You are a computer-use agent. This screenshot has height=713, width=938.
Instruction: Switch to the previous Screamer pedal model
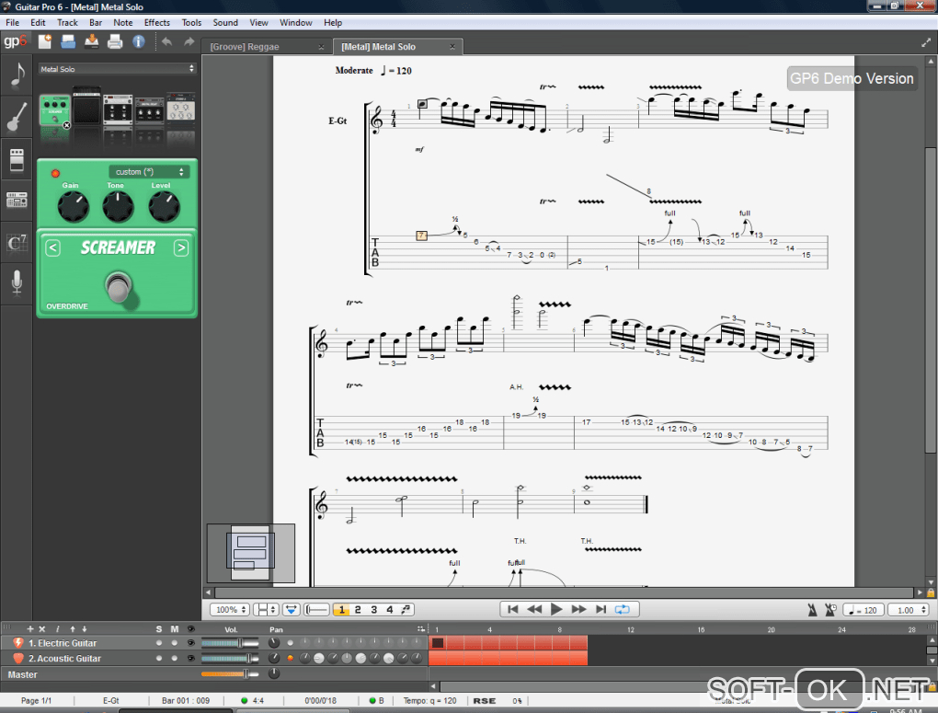(52, 247)
